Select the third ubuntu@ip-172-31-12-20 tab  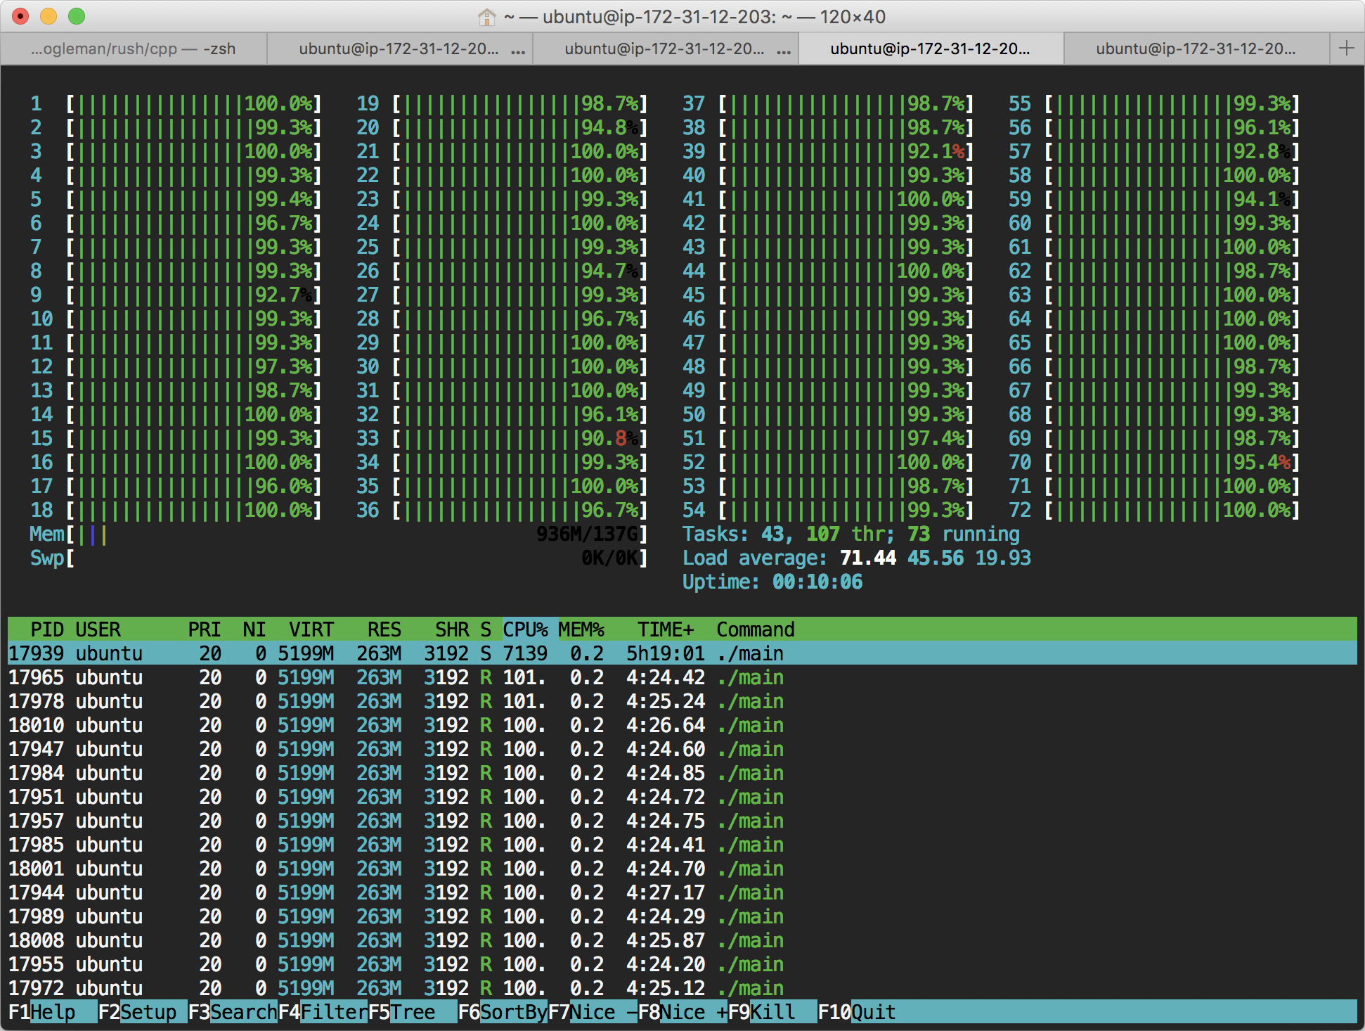[x=665, y=49]
